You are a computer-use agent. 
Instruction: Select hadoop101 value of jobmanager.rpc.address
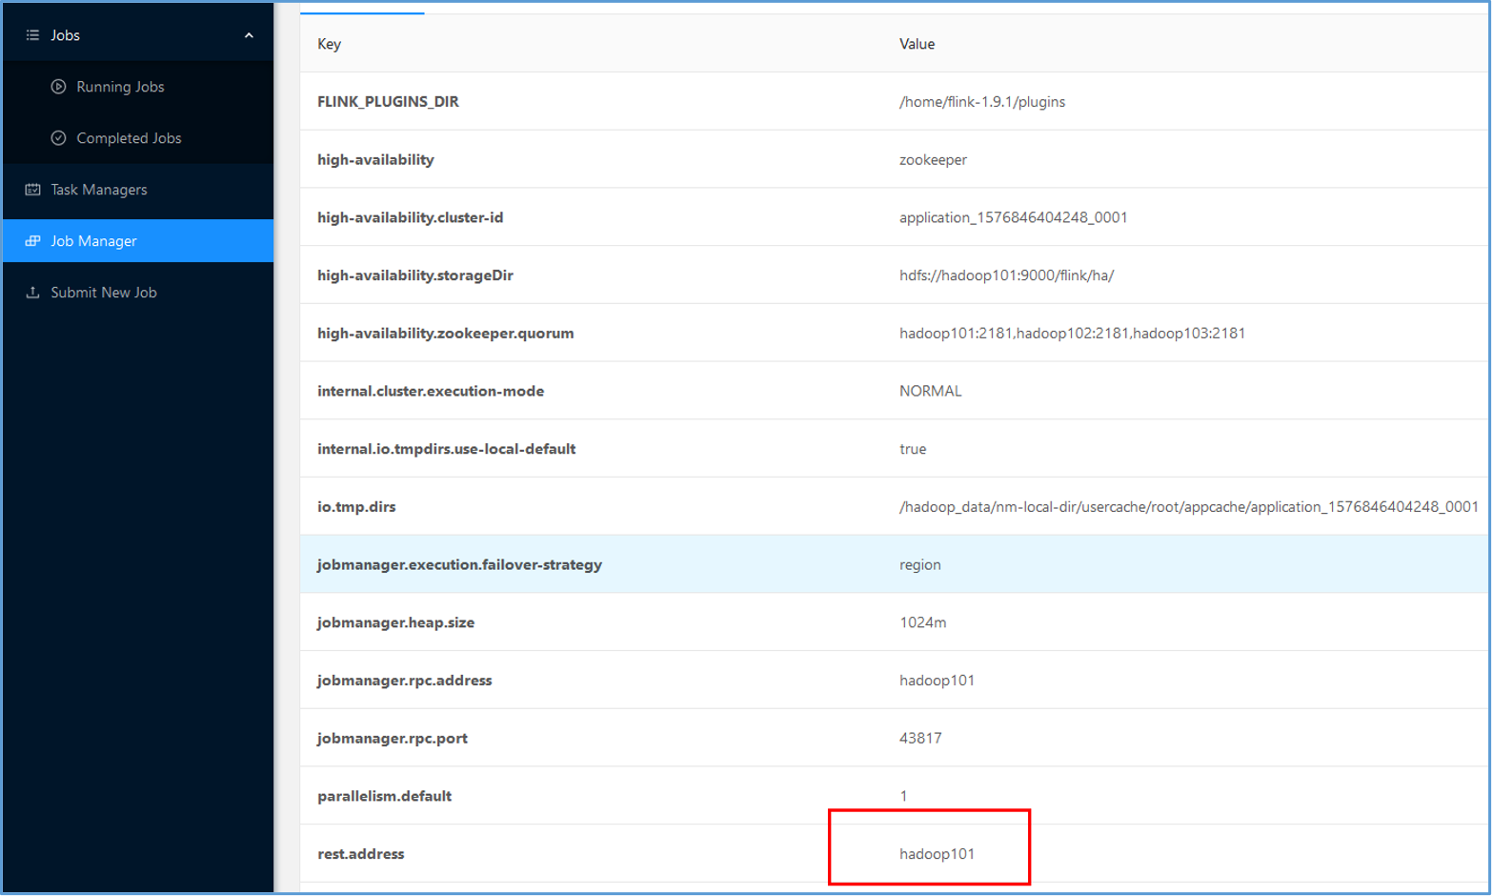point(937,681)
